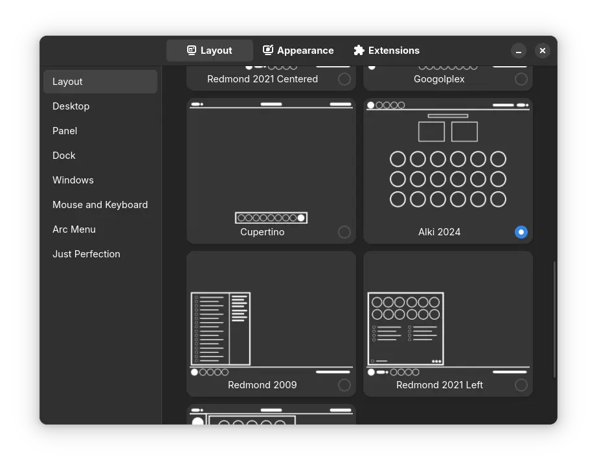Screen dimensions: 597x468
Task: Click the Cupertino label text
Action: pyautogui.click(x=262, y=232)
